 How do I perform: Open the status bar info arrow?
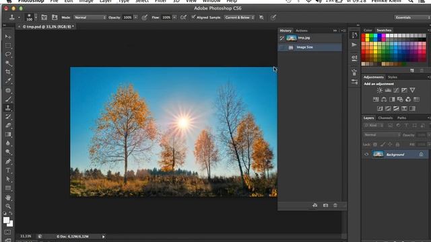(103, 237)
